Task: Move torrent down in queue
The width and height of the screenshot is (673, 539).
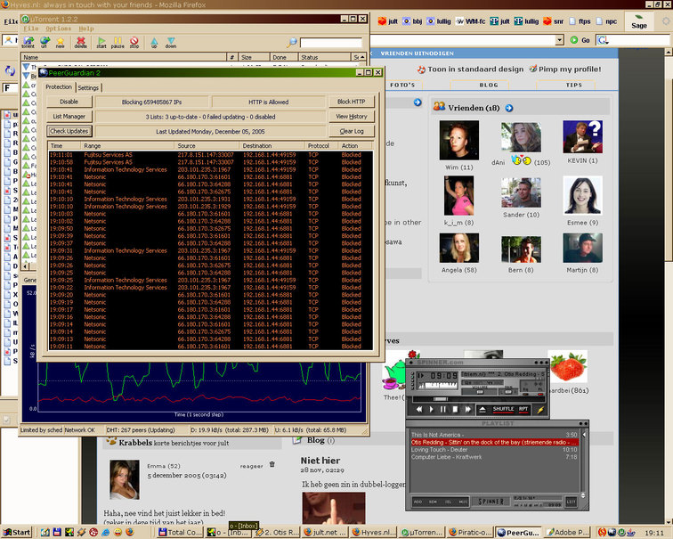Action: (x=171, y=42)
